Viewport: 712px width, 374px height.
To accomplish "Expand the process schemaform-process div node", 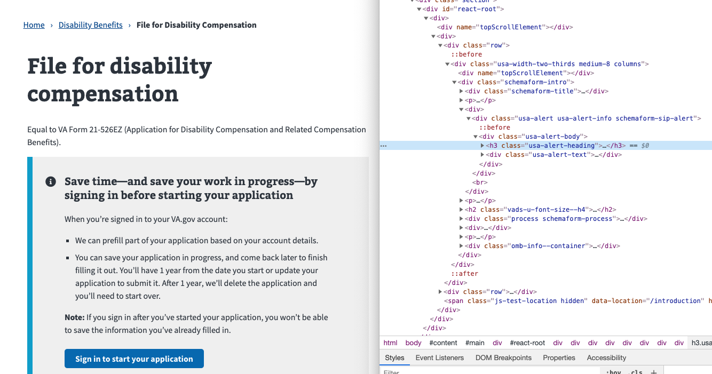I will tap(461, 219).
